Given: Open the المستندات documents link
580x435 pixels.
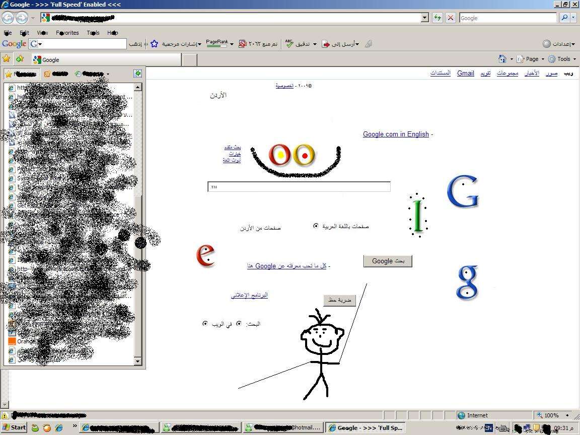Looking at the screenshot, I should tap(440, 73).
